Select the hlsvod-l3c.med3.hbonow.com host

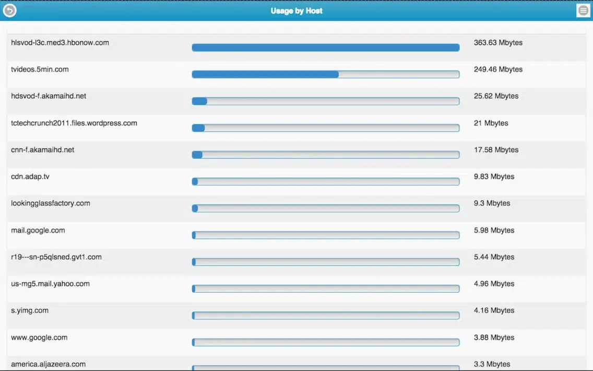[60, 43]
